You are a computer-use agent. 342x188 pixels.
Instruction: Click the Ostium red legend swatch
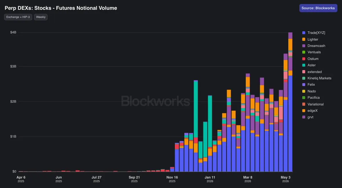point(303,59)
